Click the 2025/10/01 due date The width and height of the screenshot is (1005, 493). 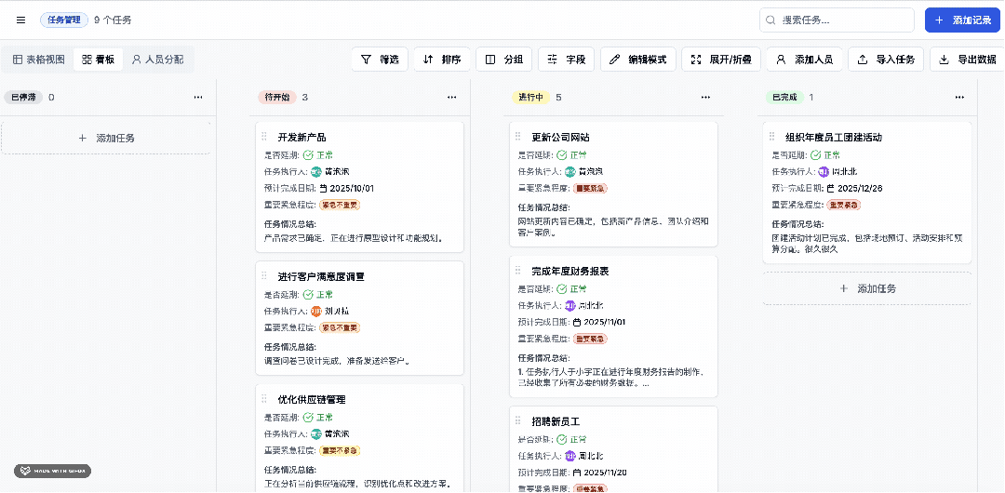click(351, 189)
